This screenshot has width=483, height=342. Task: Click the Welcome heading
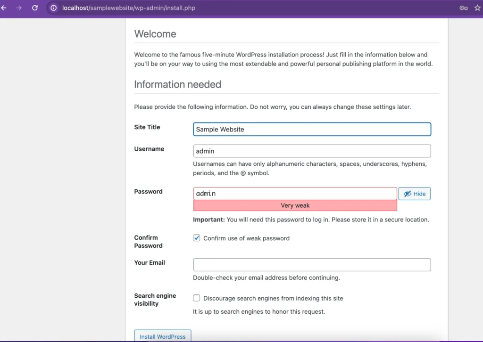pos(155,34)
